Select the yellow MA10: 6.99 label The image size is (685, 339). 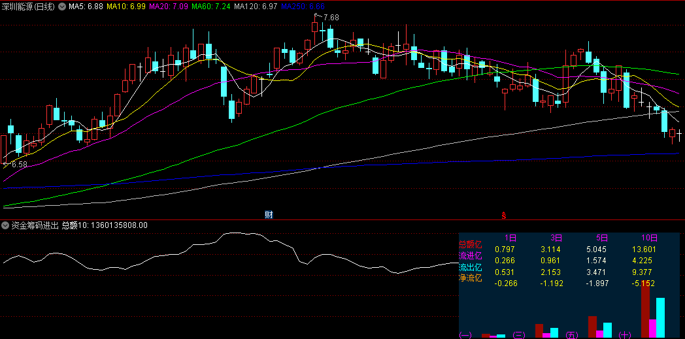pos(127,7)
